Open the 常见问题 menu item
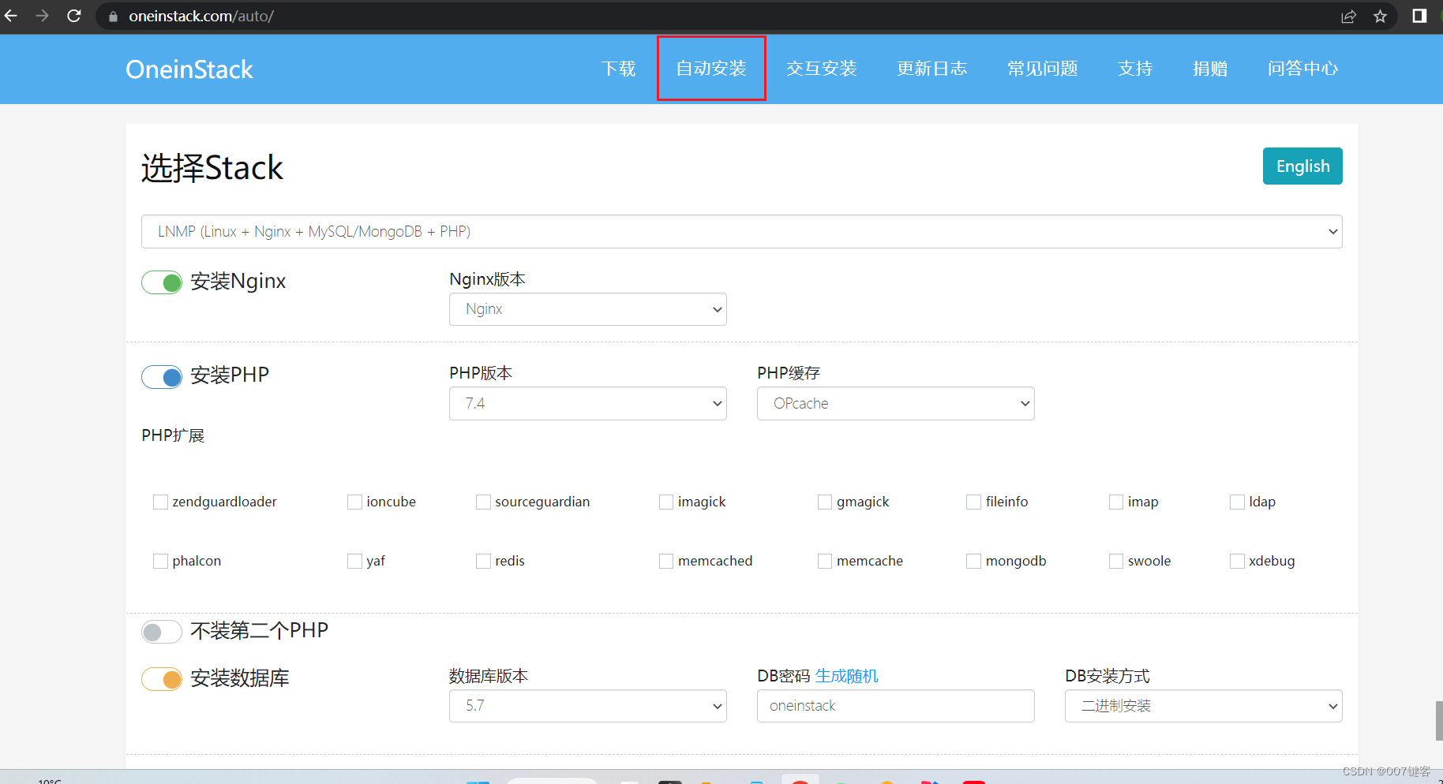 click(x=1042, y=69)
